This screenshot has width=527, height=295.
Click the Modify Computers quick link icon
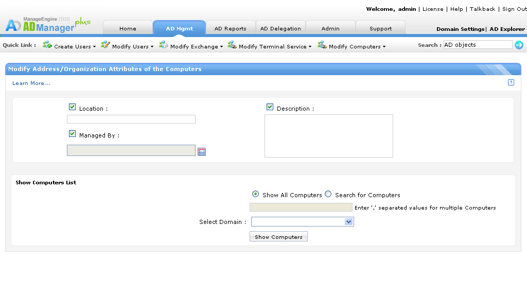coord(322,45)
